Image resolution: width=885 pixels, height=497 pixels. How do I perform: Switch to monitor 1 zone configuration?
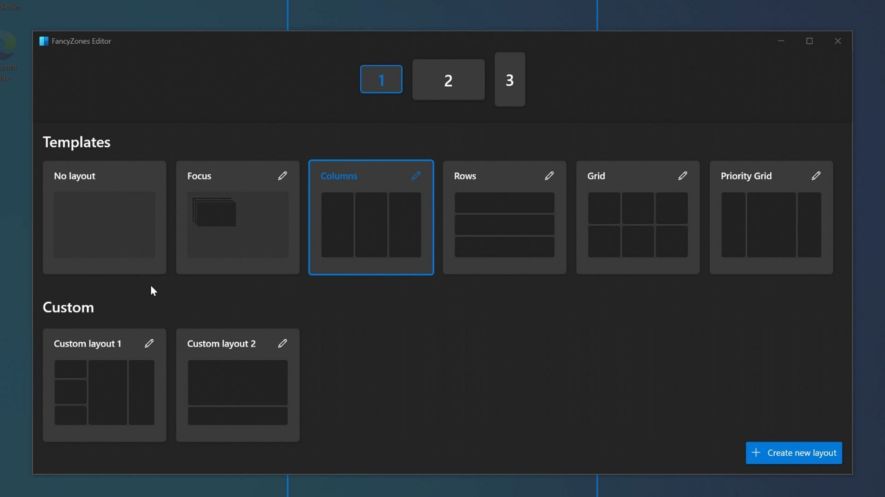click(x=381, y=80)
